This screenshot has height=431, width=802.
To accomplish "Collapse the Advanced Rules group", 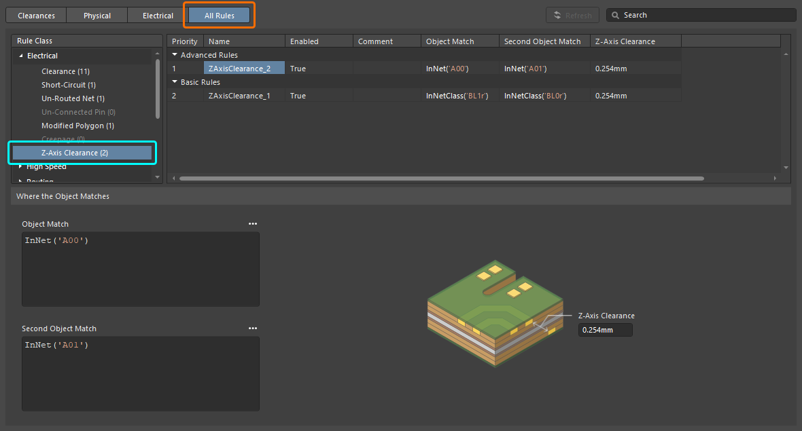I will coord(175,55).
